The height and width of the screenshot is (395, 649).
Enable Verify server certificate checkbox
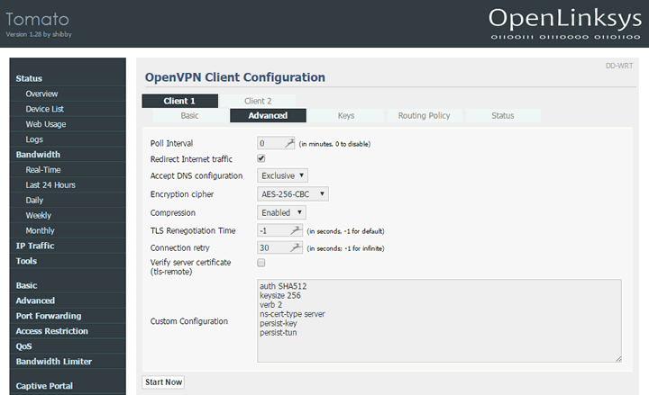[x=261, y=263]
